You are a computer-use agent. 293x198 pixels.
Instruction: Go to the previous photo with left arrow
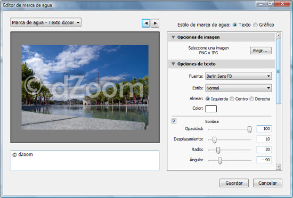coord(146,23)
